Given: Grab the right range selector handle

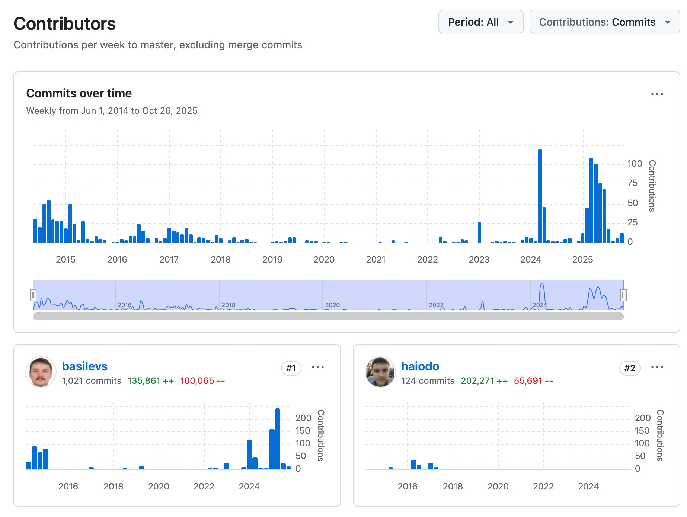Looking at the screenshot, I should click(623, 295).
